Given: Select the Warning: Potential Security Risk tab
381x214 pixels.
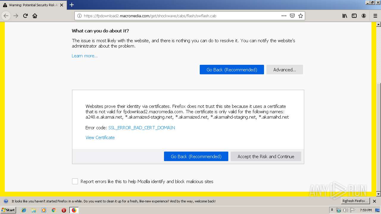Looking at the screenshot, I should coord(33,5).
